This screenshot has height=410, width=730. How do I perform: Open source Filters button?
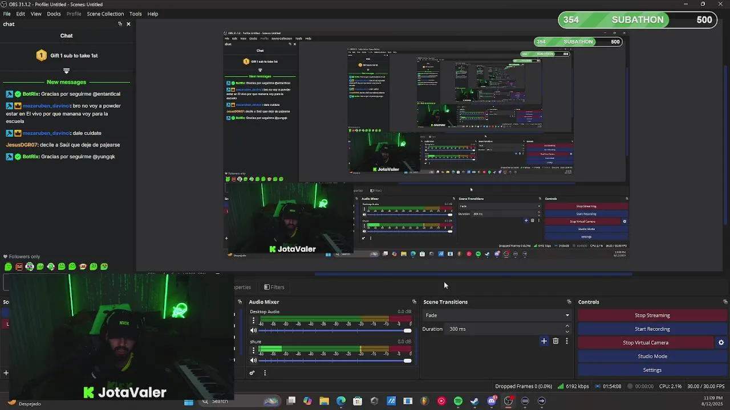(x=274, y=287)
